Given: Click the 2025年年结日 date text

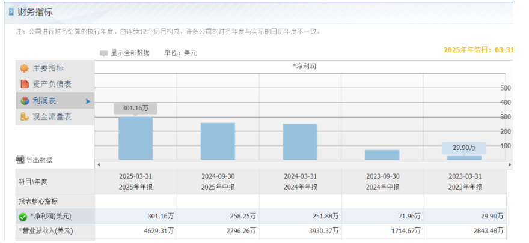Looking at the screenshot, I should [478, 50].
